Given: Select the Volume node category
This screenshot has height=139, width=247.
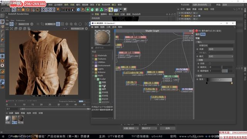Looking at the screenshot, I should pyautogui.click(x=102, y=72).
